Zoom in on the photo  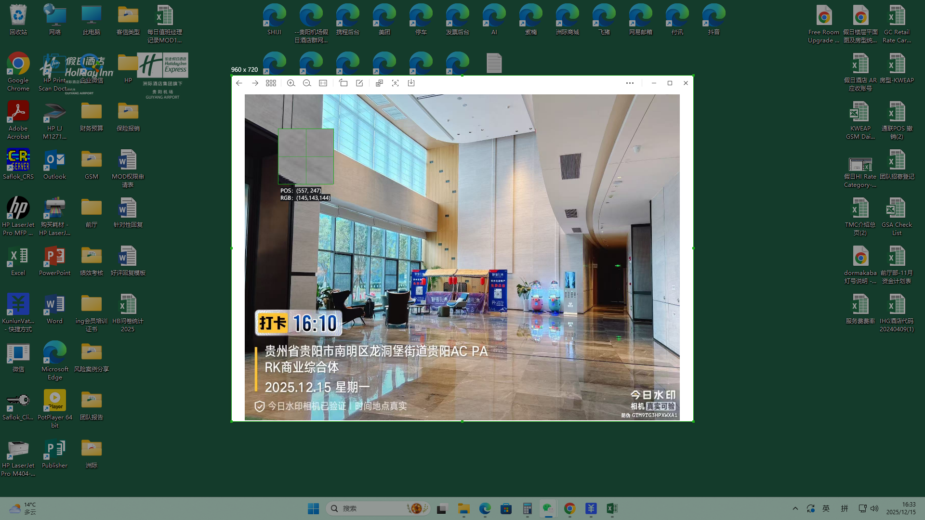[x=291, y=83]
